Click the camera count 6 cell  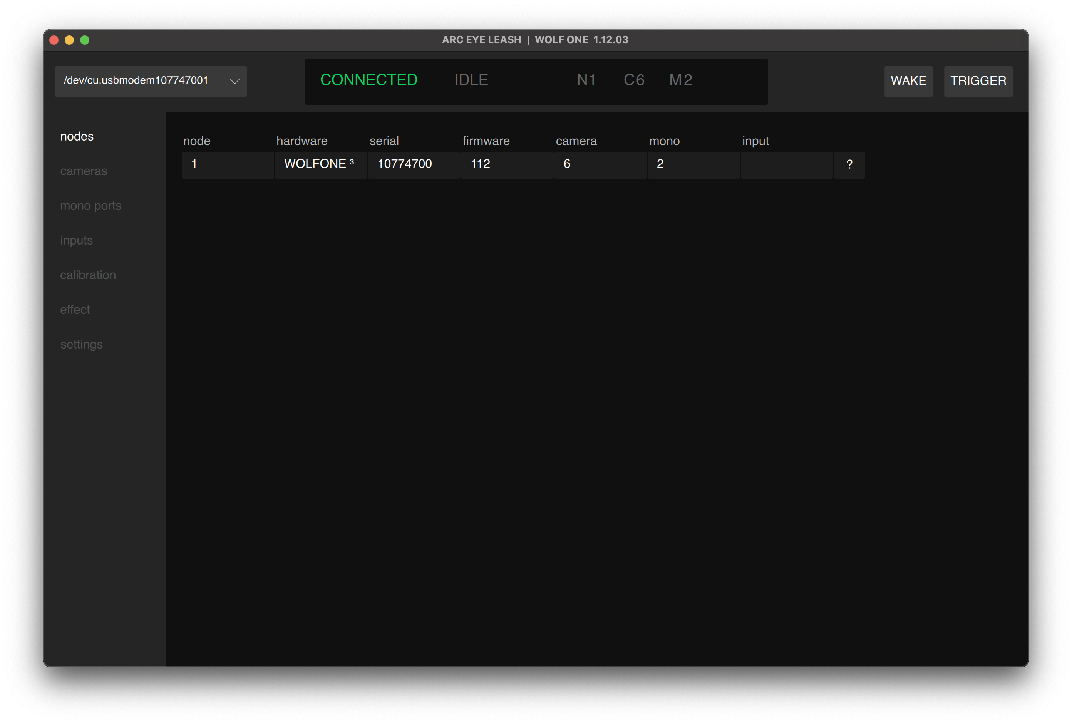600,165
